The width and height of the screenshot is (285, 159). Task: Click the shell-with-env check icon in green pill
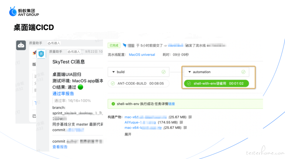[189, 84]
